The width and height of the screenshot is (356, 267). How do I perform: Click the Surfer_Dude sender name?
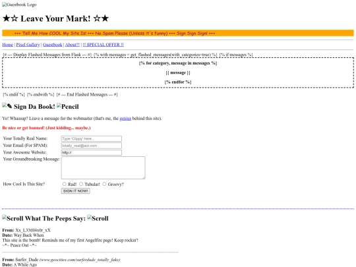[x=27, y=260]
